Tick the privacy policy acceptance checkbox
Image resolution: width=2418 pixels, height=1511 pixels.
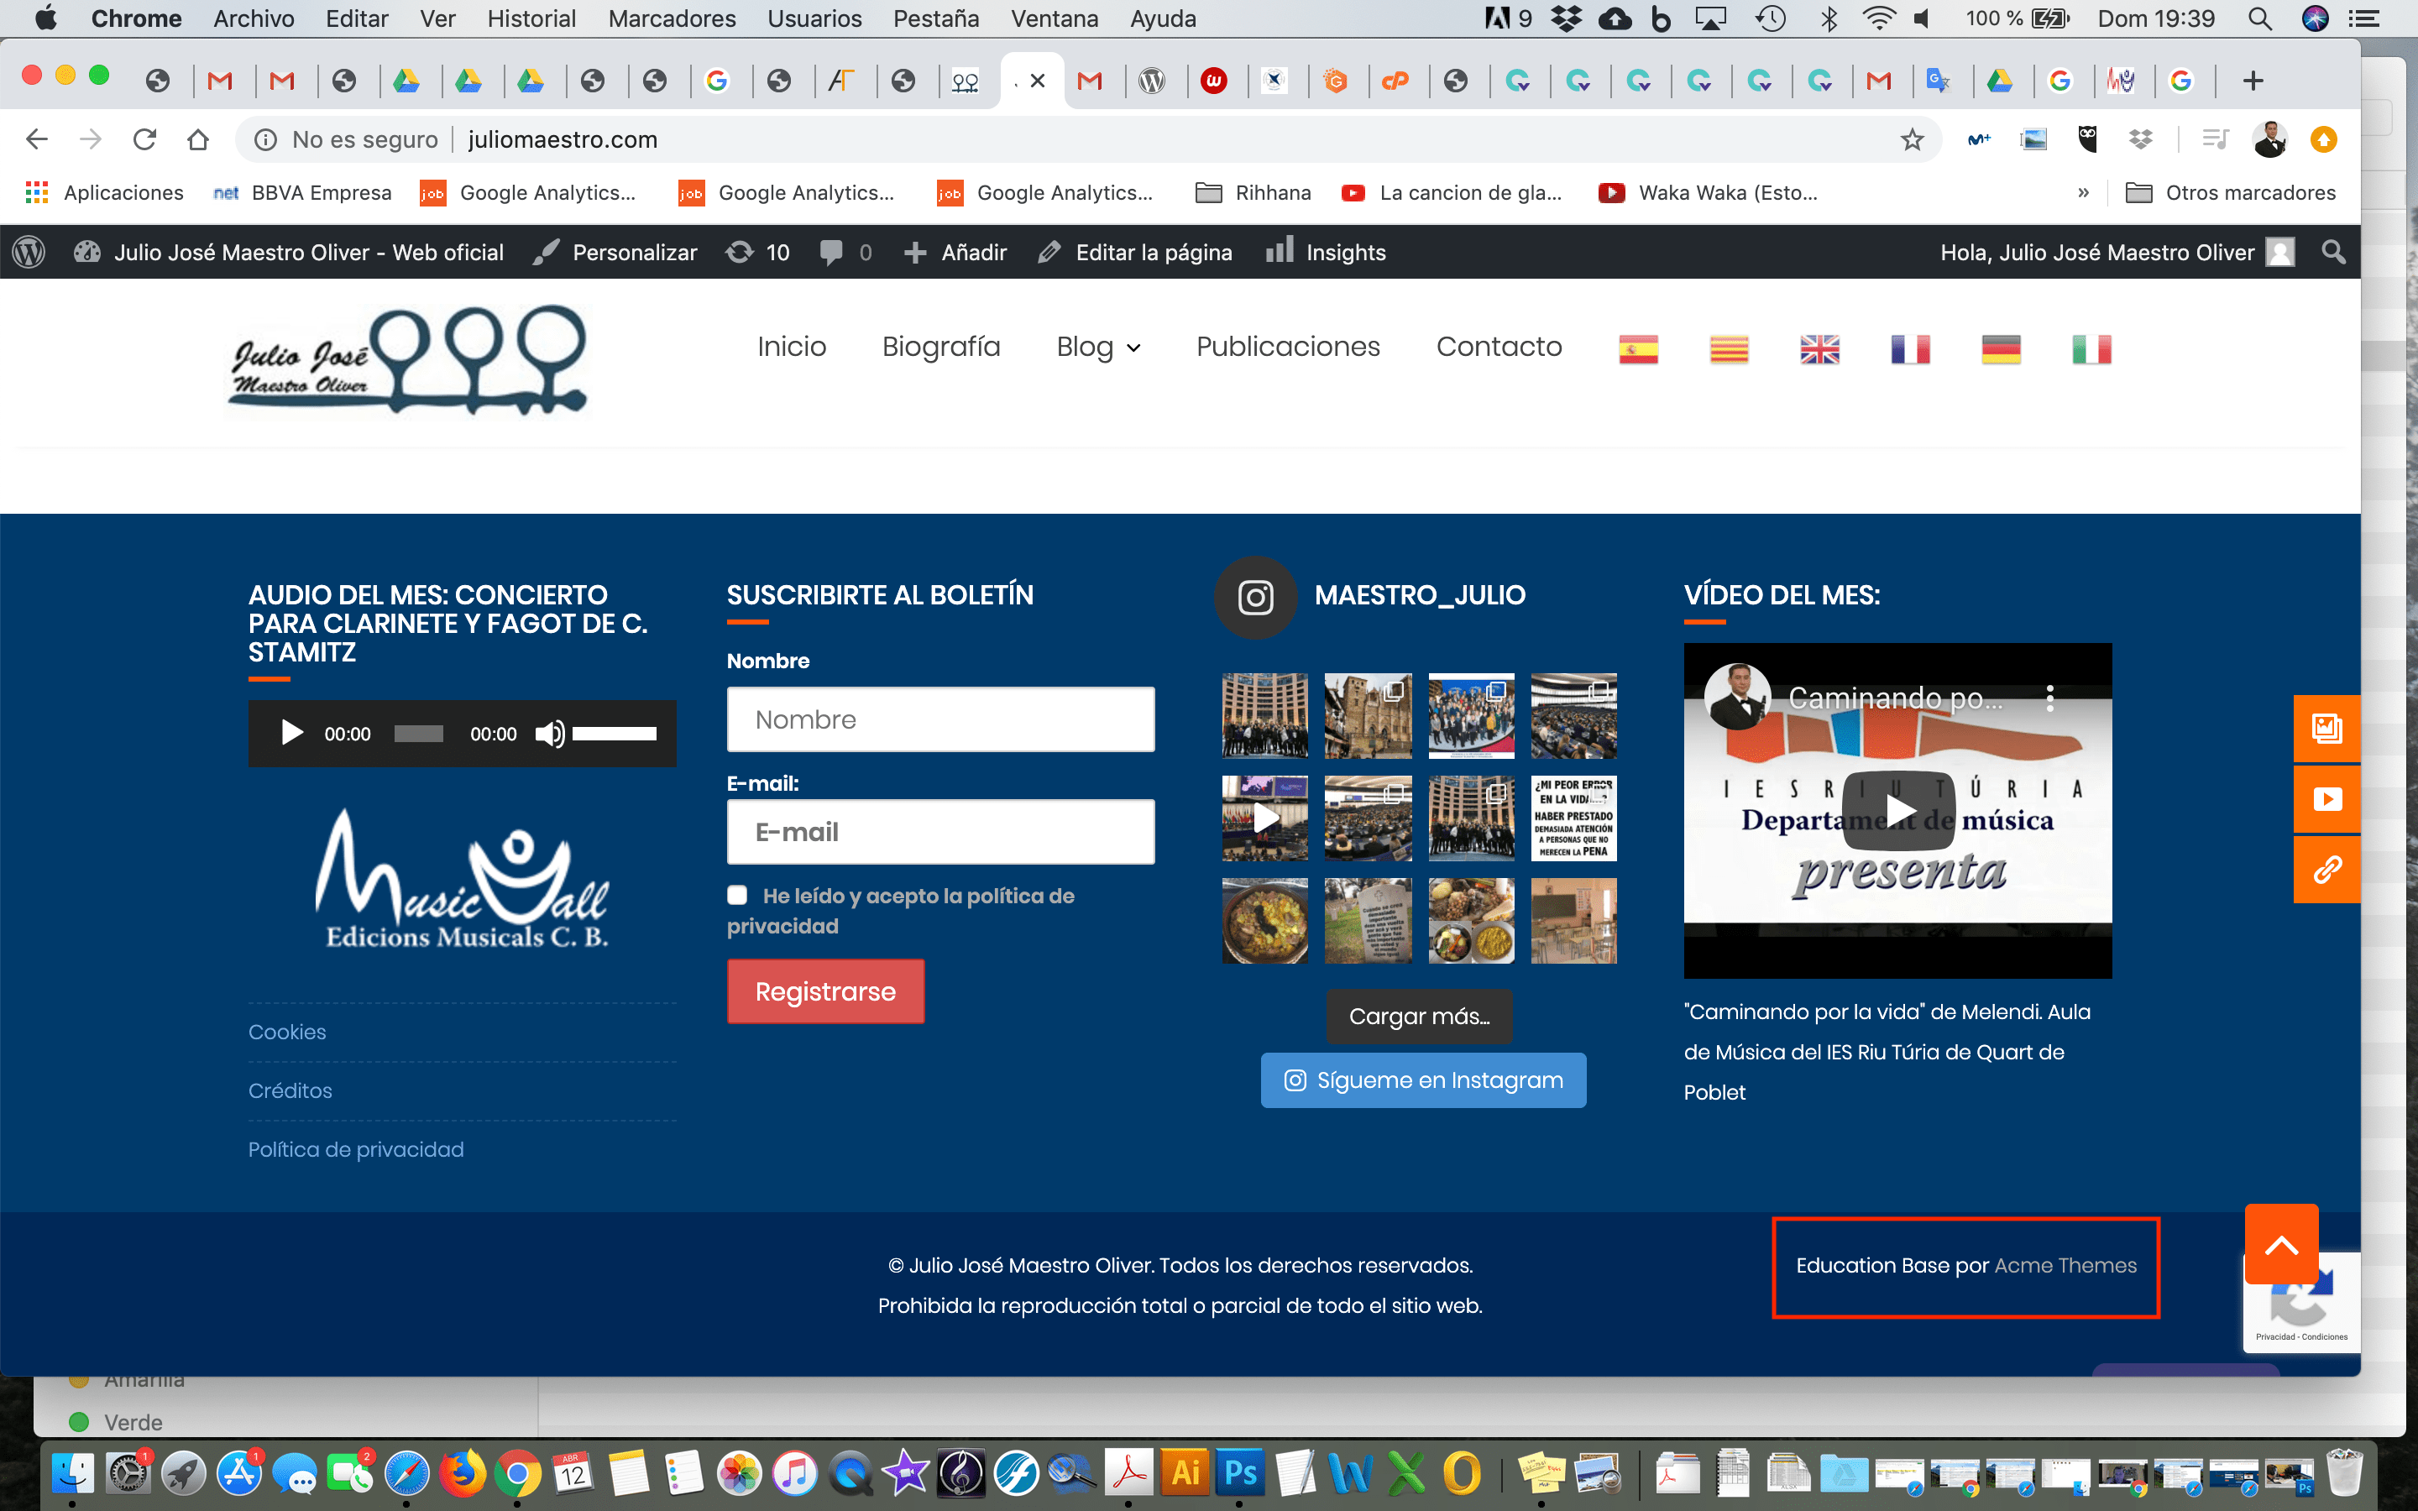point(737,896)
